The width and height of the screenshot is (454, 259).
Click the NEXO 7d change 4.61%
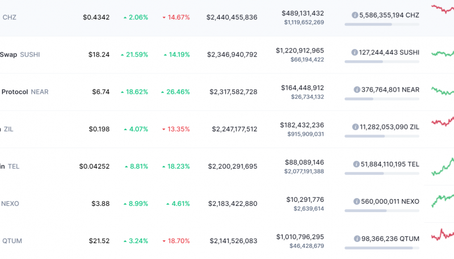click(178, 204)
